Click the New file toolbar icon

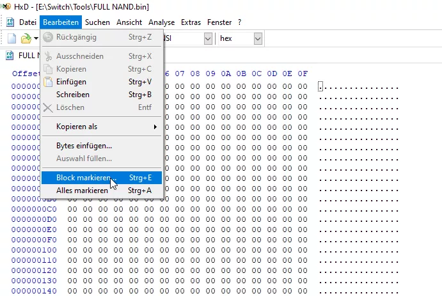pos(12,39)
